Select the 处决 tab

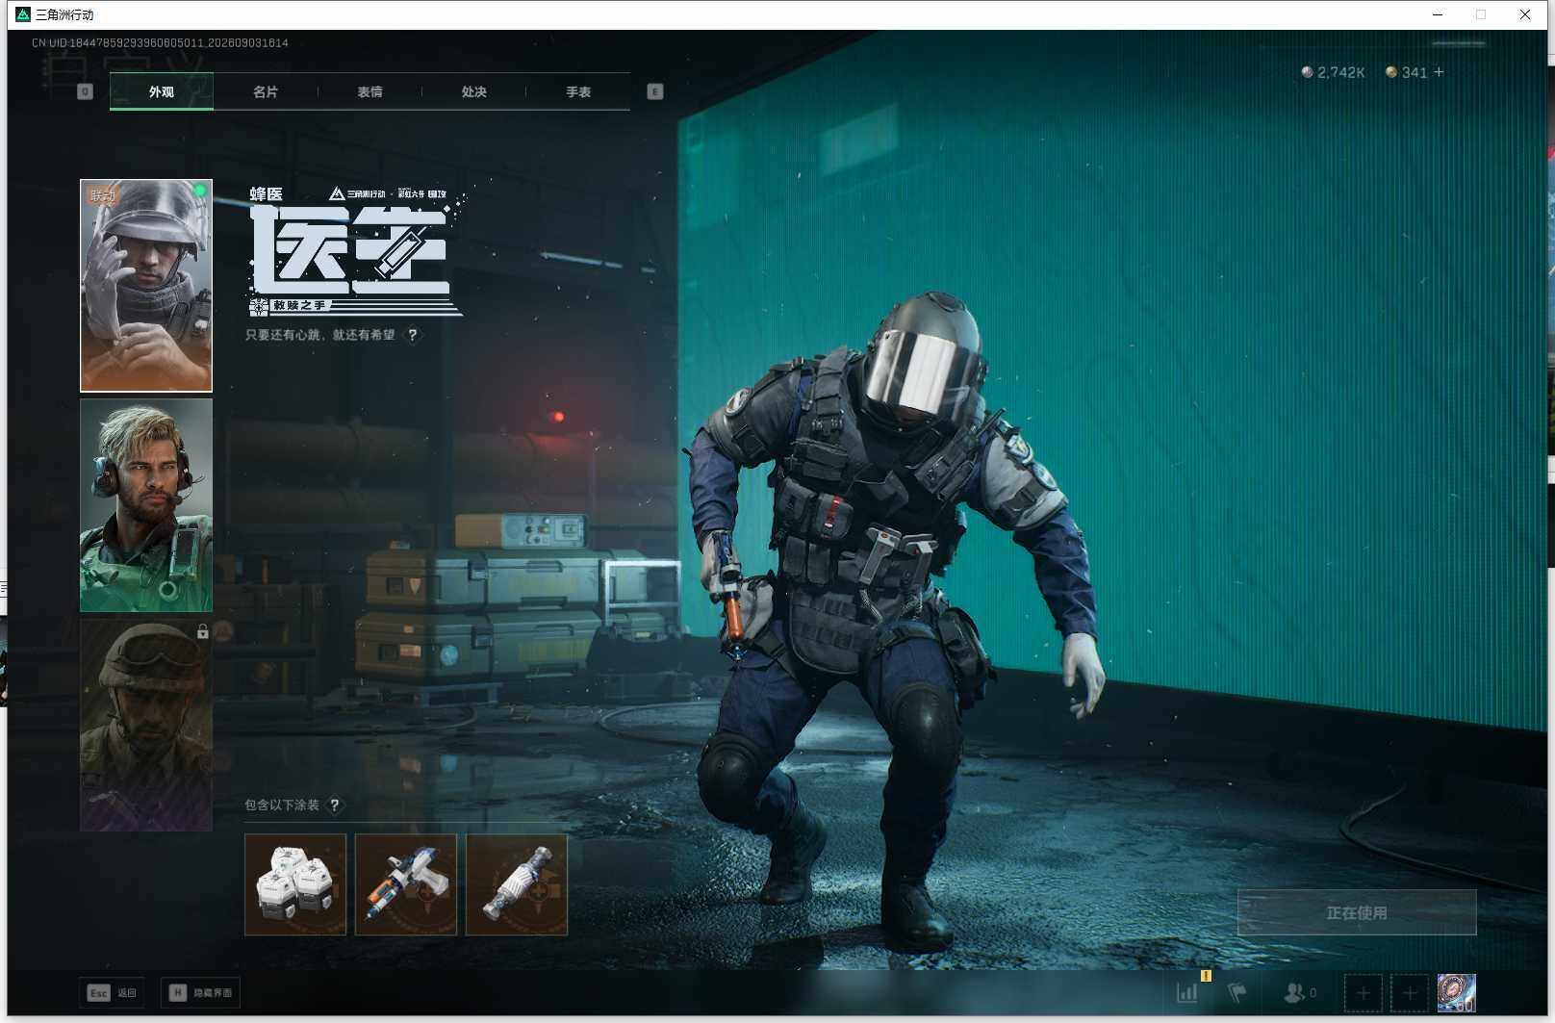473,91
